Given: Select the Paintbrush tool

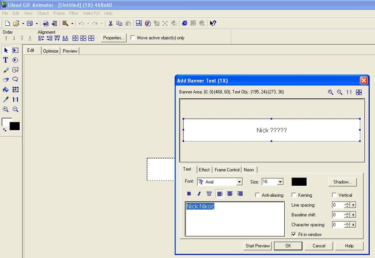Looking at the screenshot, I should pos(6,70).
